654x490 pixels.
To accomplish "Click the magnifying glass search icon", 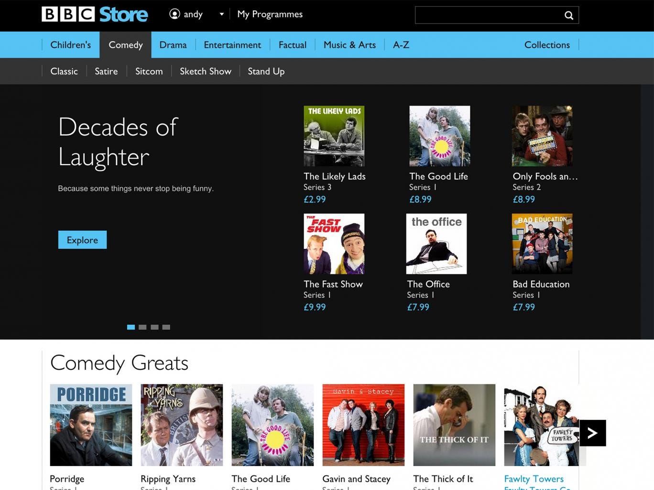I will (568, 15).
